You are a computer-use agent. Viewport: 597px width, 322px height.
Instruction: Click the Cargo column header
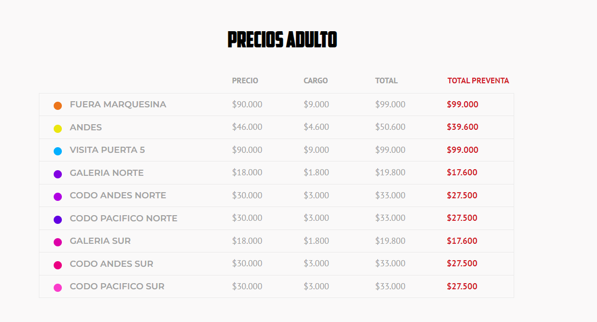[x=315, y=81]
